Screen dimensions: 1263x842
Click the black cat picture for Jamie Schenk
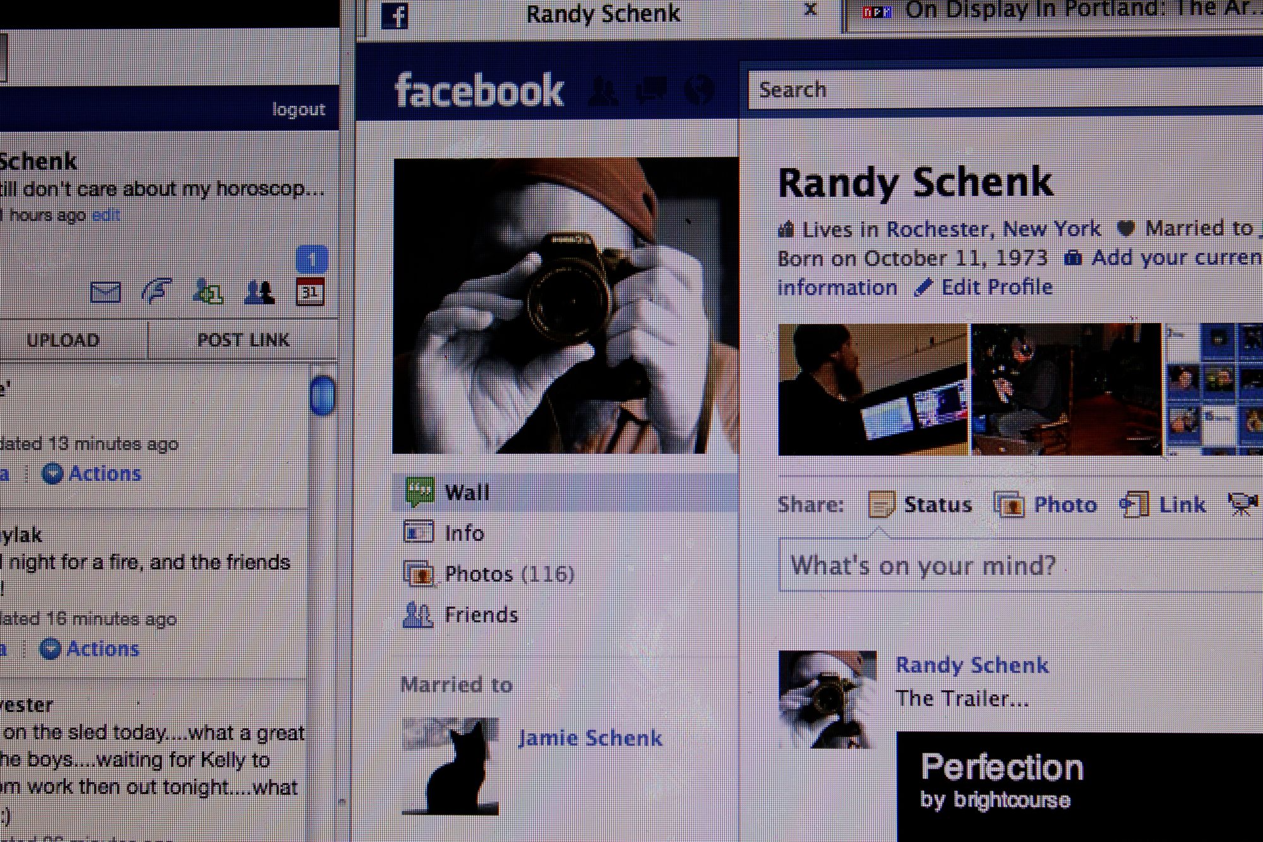point(450,766)
